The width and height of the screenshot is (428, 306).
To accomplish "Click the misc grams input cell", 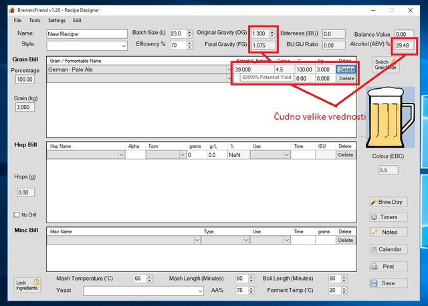I will point(326,241).
